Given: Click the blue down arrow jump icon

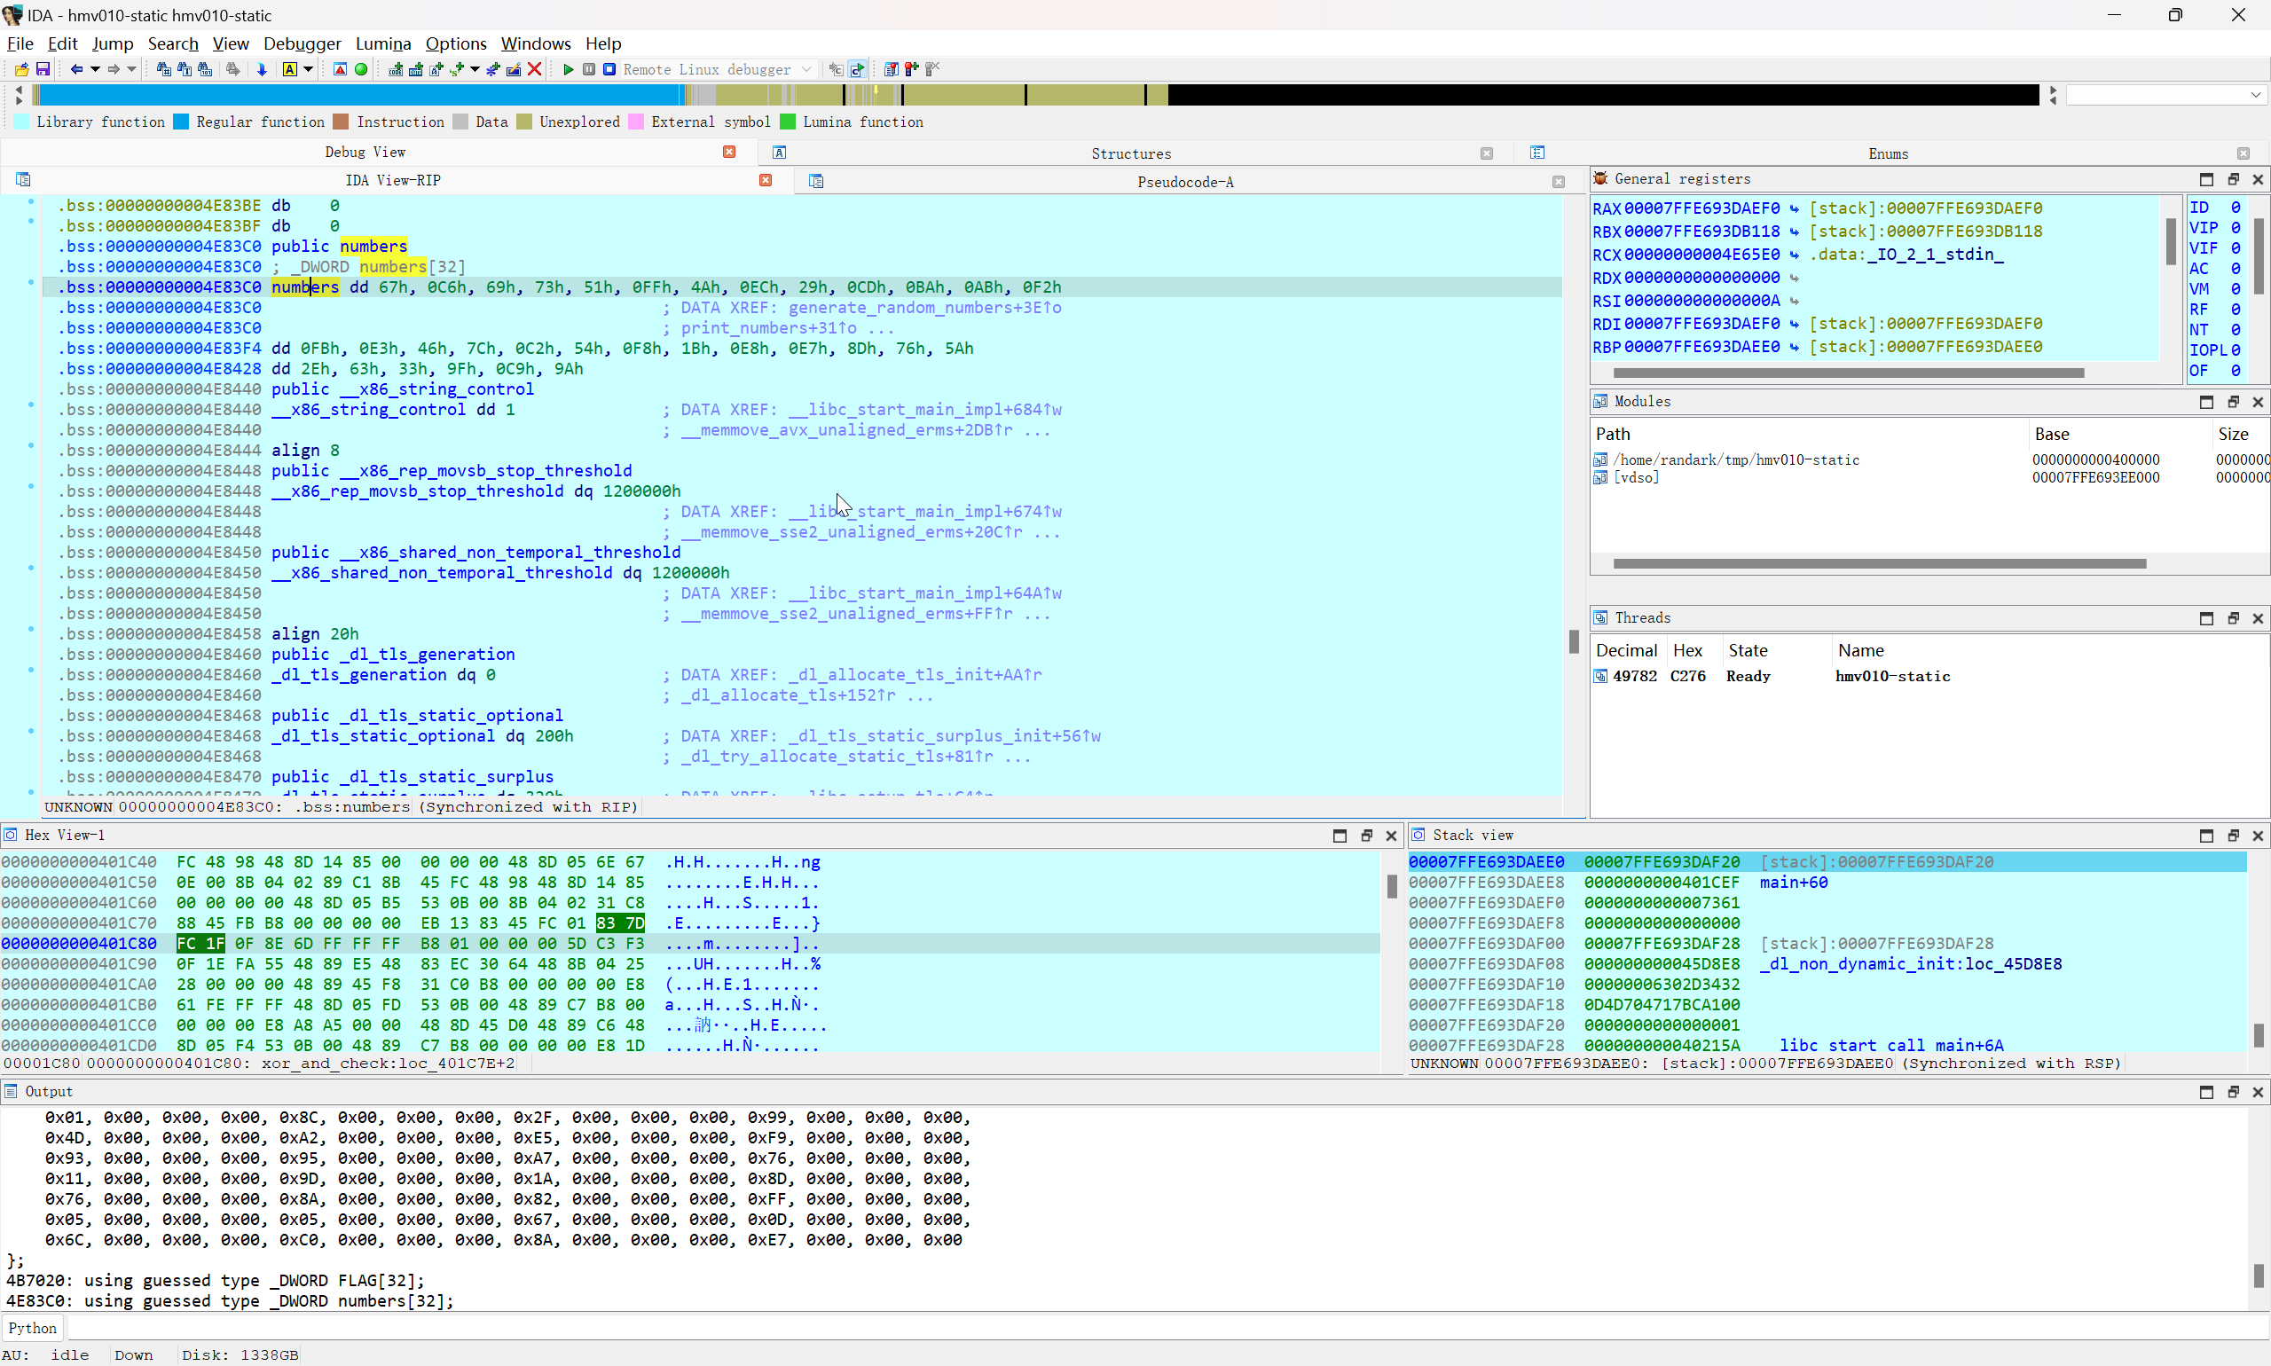Looking at the screenshot, I should tap(262, 69).
